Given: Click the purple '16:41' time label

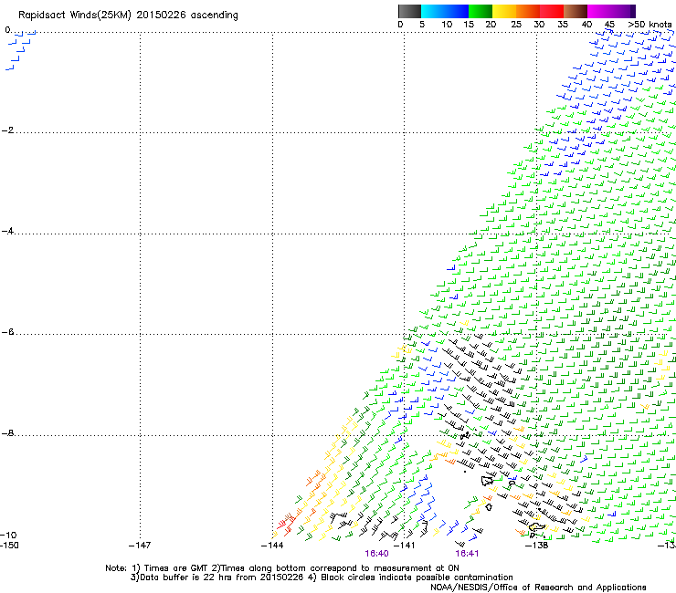Looking at the screenshot, I should click(x=468, y=554).
